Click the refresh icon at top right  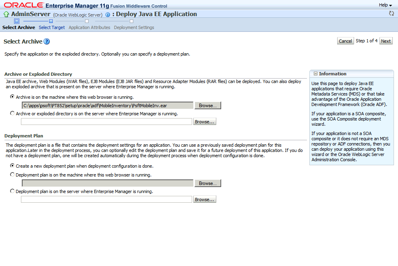pos(392,13)
